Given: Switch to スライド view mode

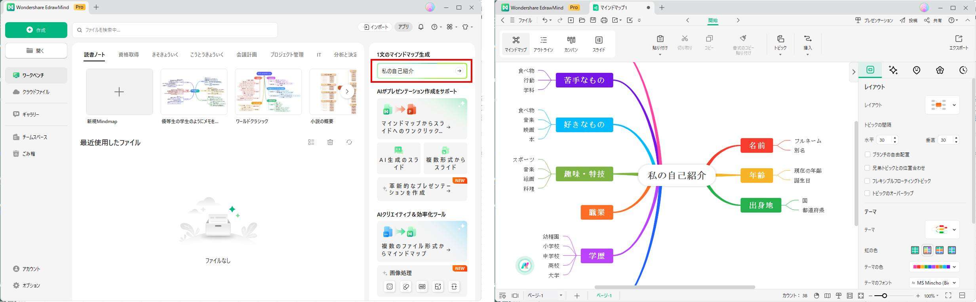Looking at the screenshot, I should [599, 44].
